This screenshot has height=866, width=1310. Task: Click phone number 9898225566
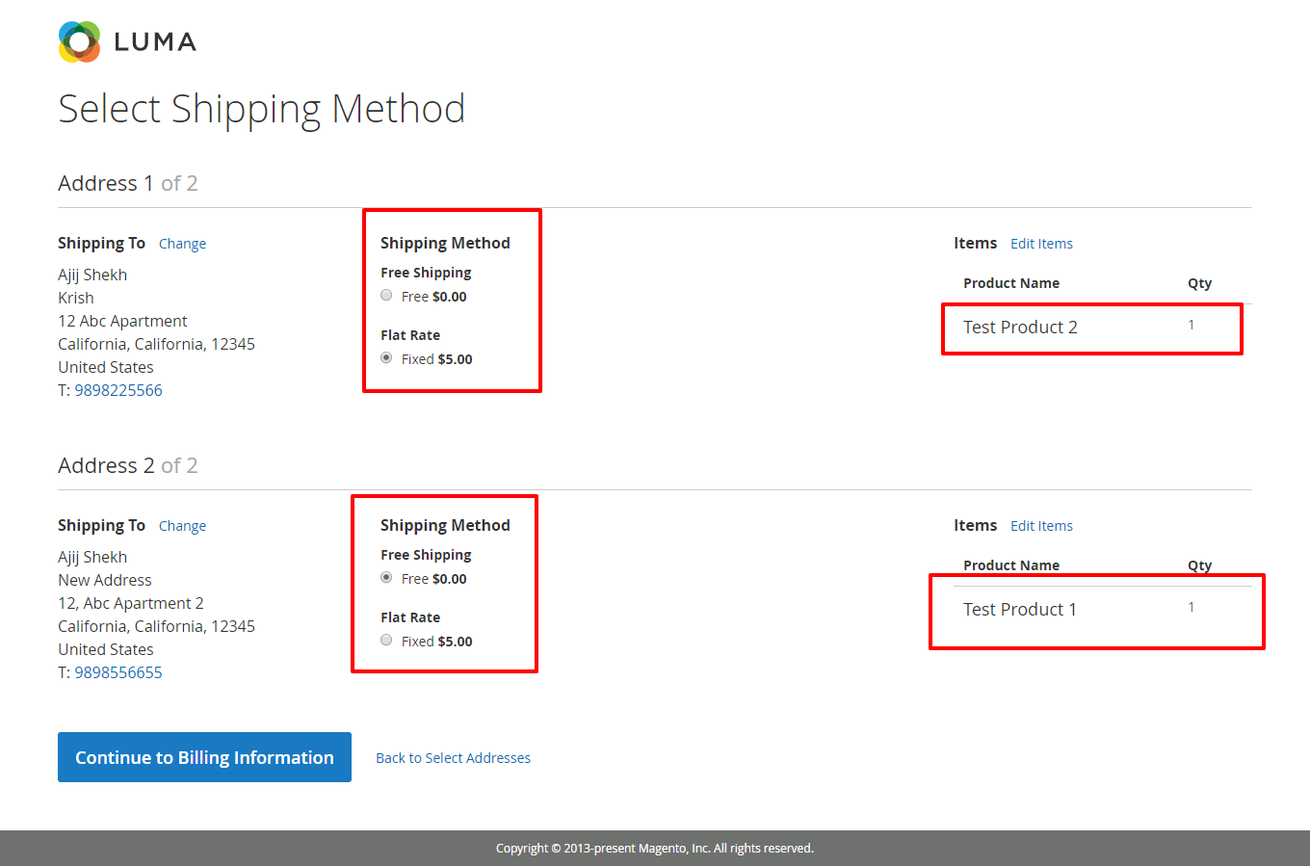coord(118,389)
